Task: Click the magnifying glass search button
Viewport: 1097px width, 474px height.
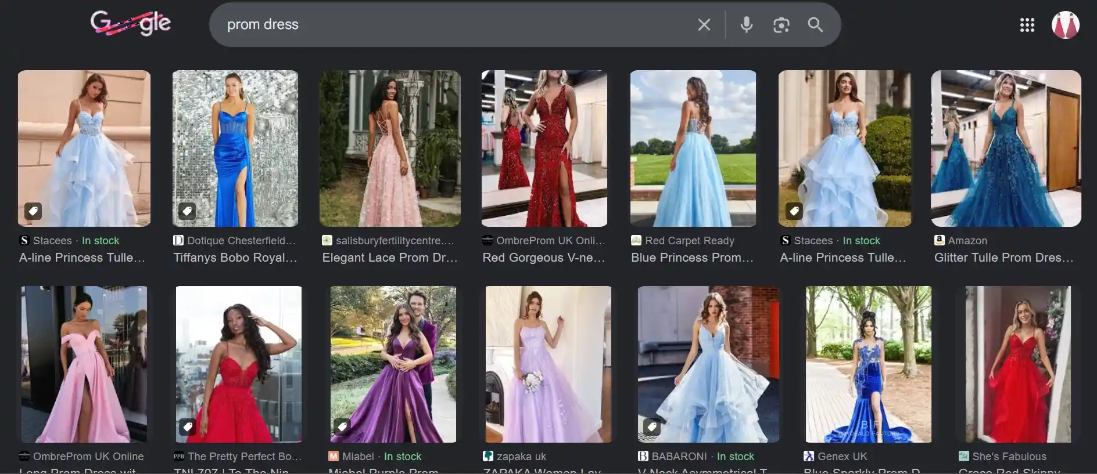Action: 815,24
